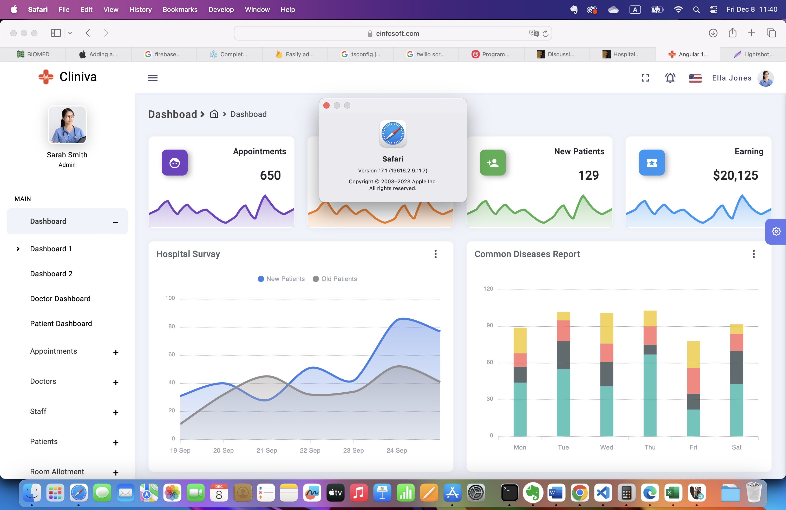This screenshot has height=510, width=786.
Task: Open Google Chrome from the Dock
Action: pyautogui.click(x=580, y=493)
